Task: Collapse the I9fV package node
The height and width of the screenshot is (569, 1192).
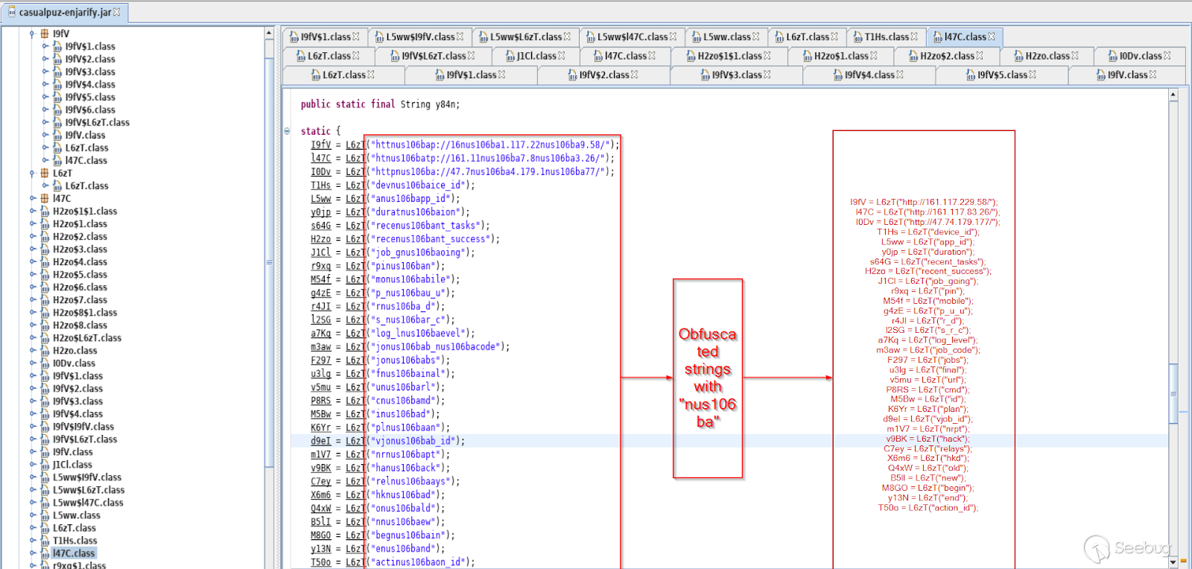Action: click(32, 34)
